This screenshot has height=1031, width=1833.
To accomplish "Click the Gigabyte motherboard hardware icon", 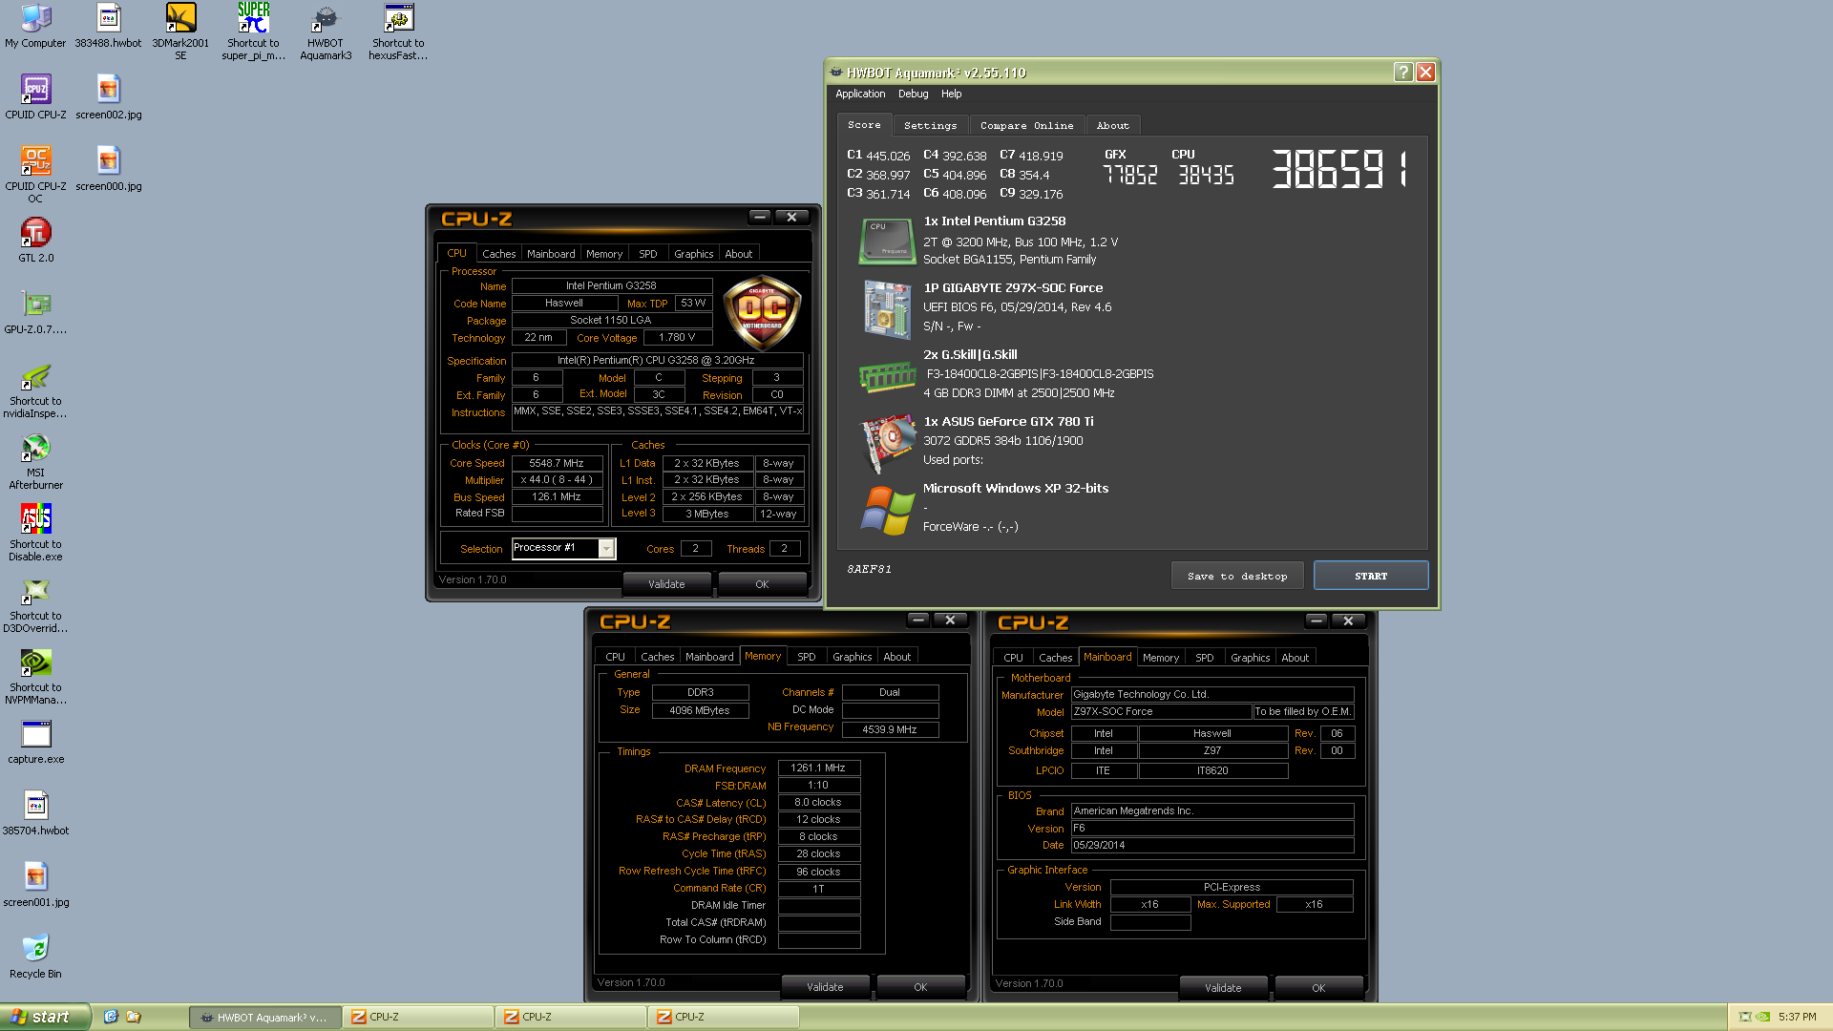I will point(887,308).
